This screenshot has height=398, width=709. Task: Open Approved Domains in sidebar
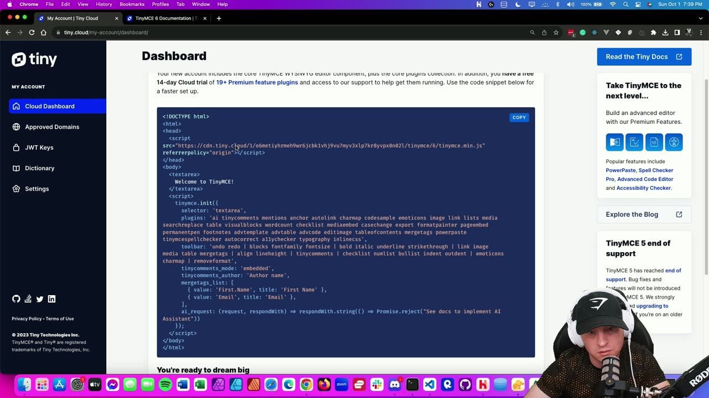click(x=53, y=127)
